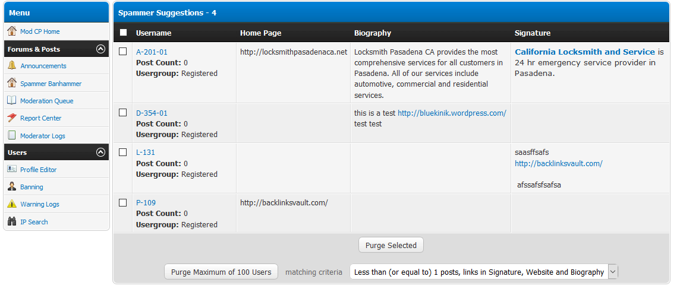Click the IP Search binoculars icon
This screenshot has height=289, width=677.
[x=11, y=222]
